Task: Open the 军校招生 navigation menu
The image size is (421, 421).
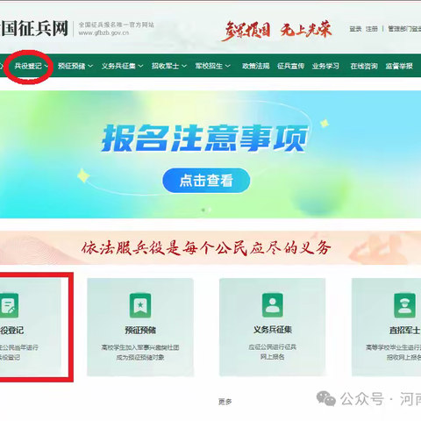Action: pos(209,66)
